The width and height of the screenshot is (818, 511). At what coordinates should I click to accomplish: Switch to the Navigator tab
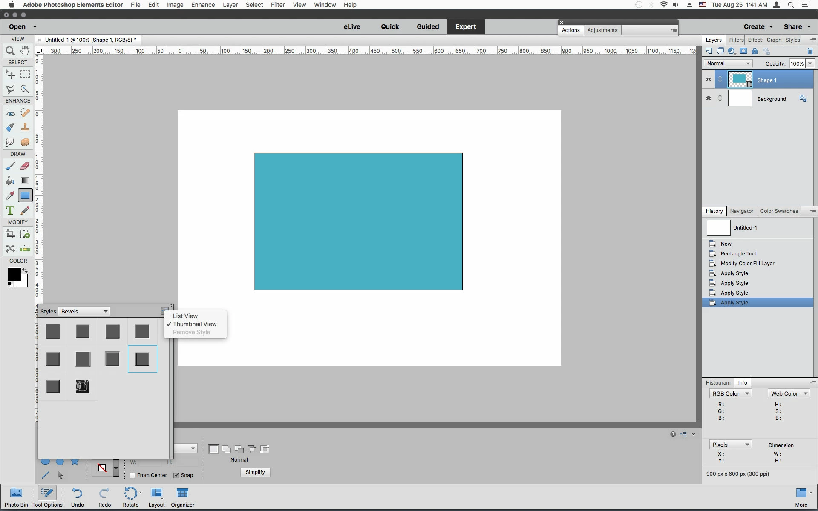point(741,211)
